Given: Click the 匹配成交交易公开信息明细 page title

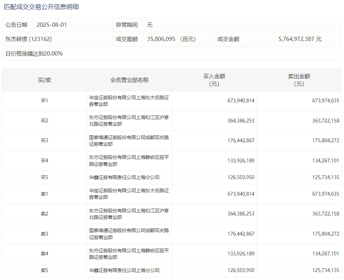Looking at the screenshot, I should click(x=41, y=7).
